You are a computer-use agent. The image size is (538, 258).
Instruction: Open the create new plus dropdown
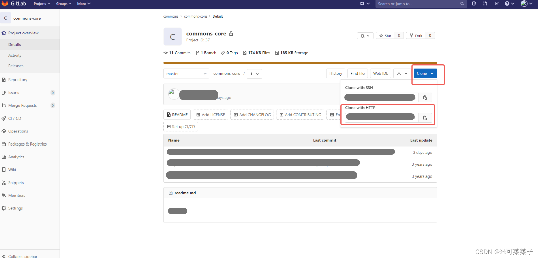click(x=365, y=4)
